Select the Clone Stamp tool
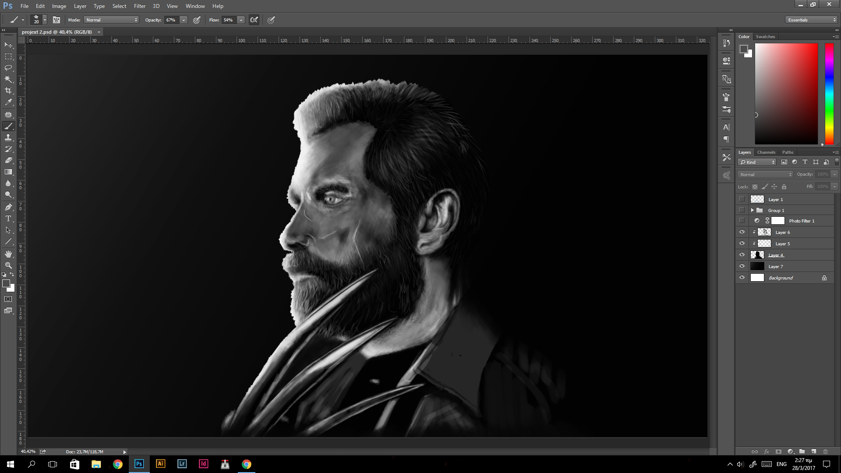Viewport: 841px width, 473px height. click(x=8, y=138)
